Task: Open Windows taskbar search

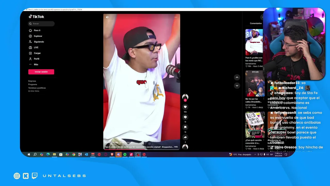Action: point(35,154)
